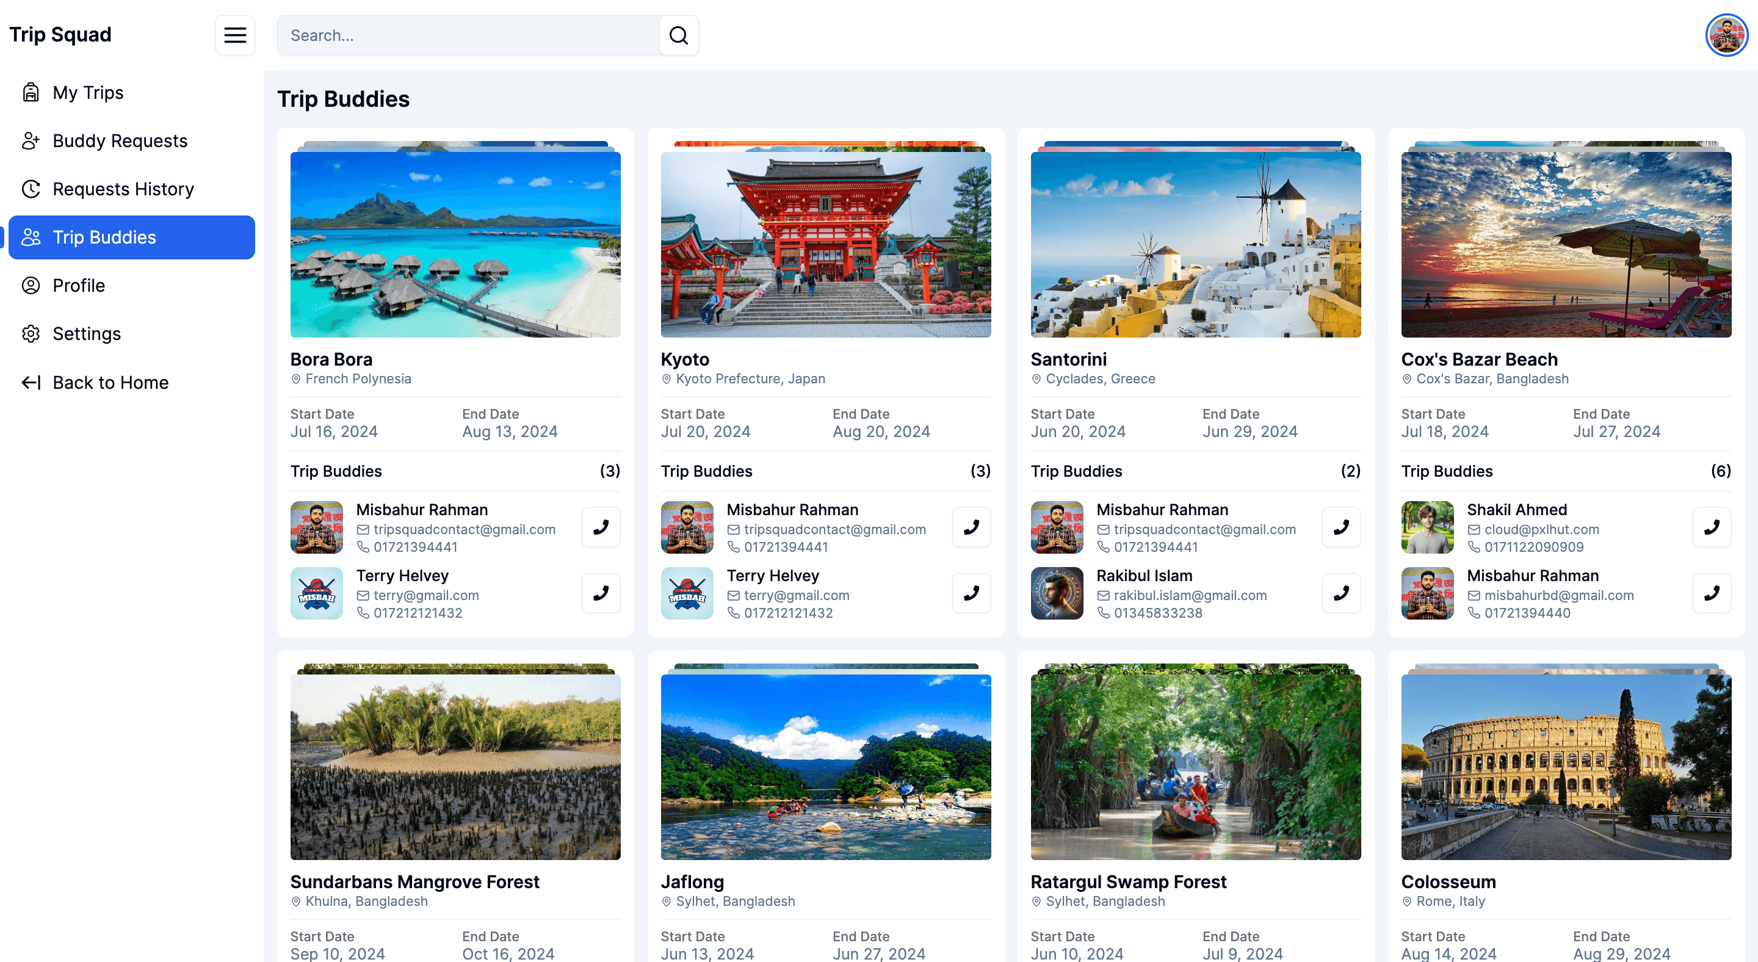Viewport: 1758px width, 962px height.
Task: Click email rakibul.islam@gmail.com
Action: point(1190,595)
